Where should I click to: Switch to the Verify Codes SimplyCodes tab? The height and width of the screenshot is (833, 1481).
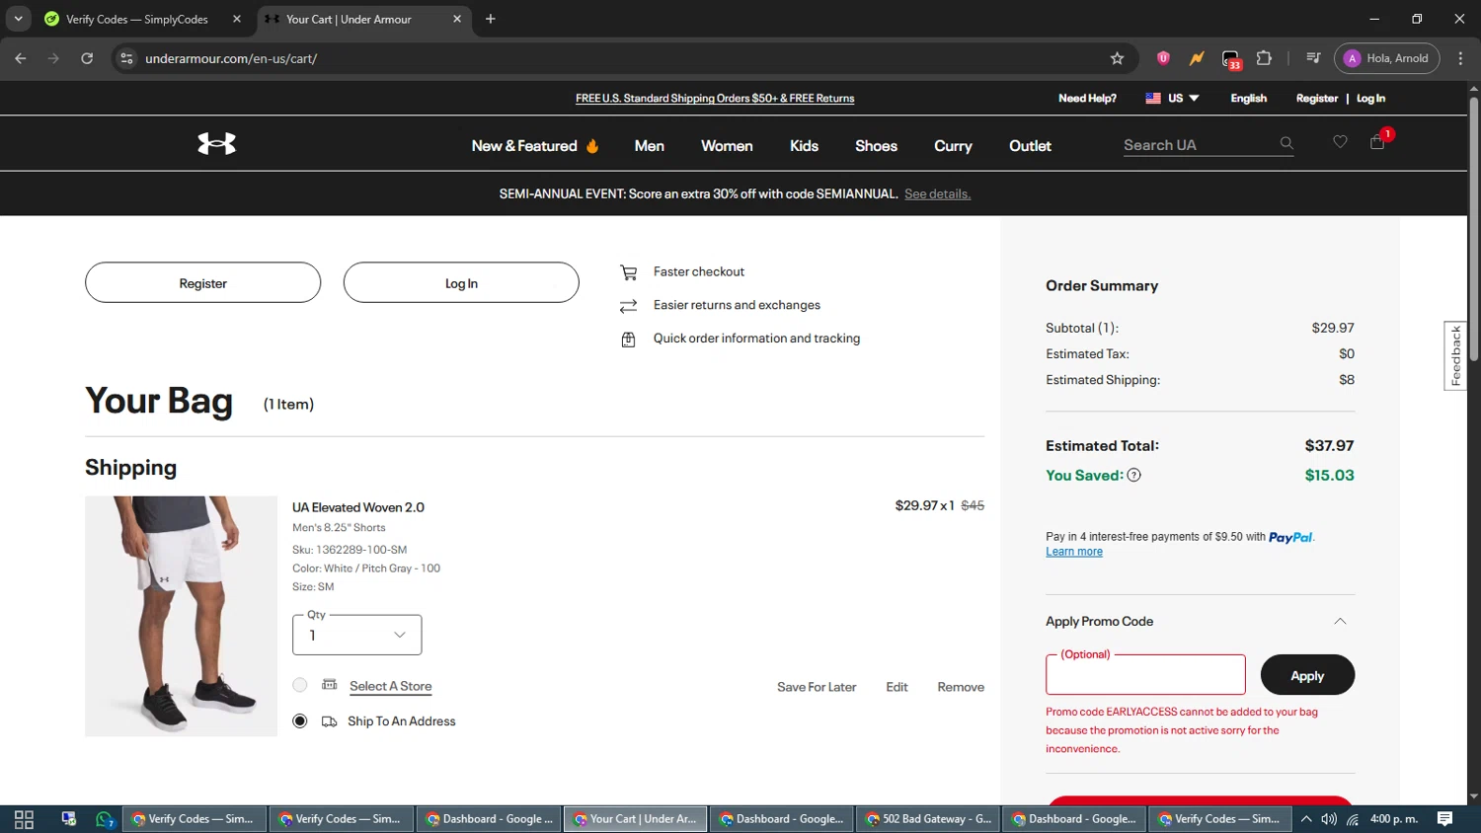[136, 19]
